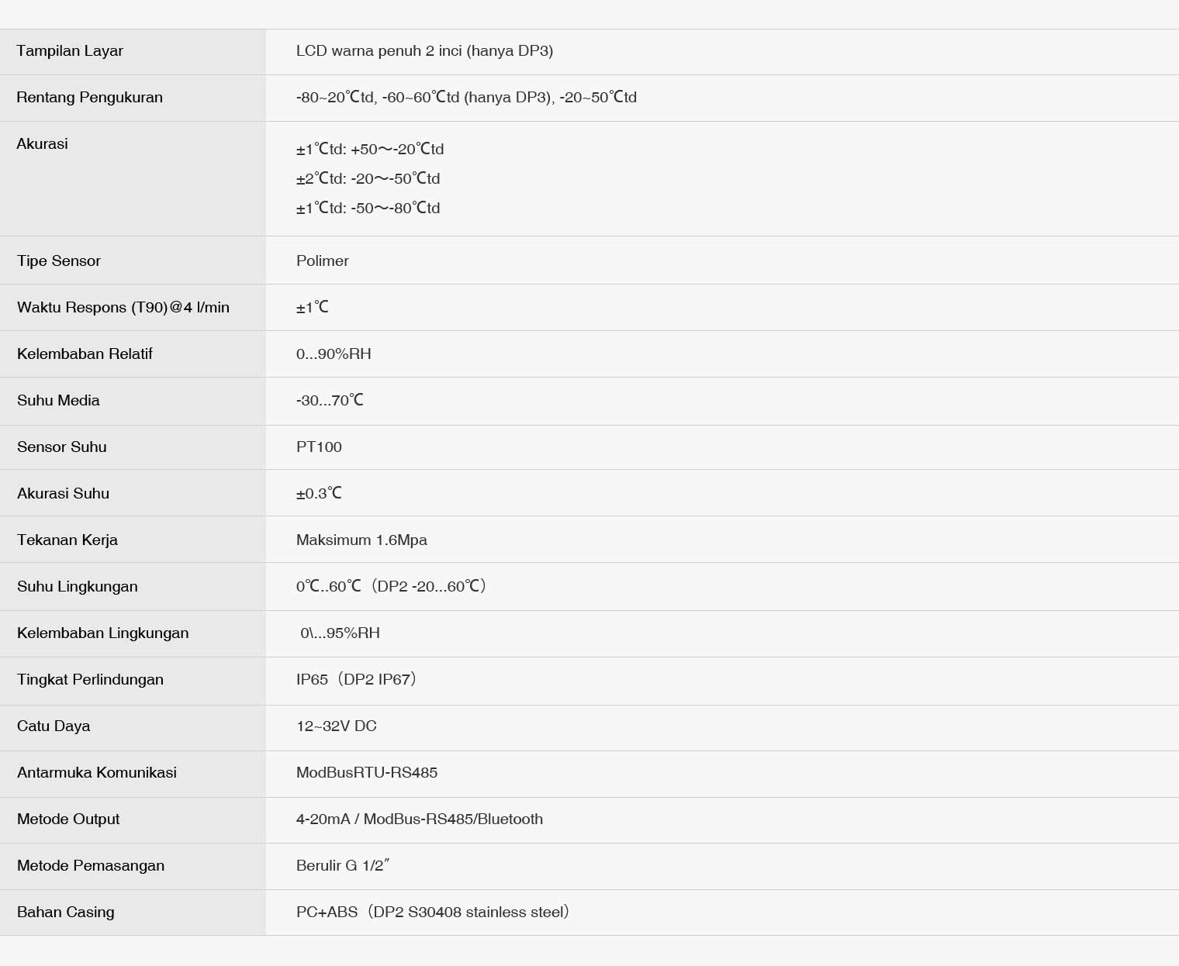
Task: Click the Metode Output label
Action: (x=68, y=819)
